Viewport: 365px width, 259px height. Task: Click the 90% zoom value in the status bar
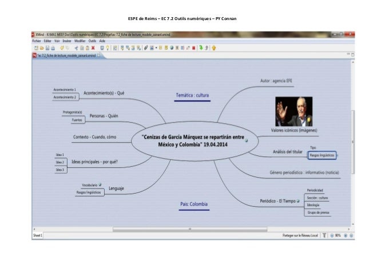point(338,236)
